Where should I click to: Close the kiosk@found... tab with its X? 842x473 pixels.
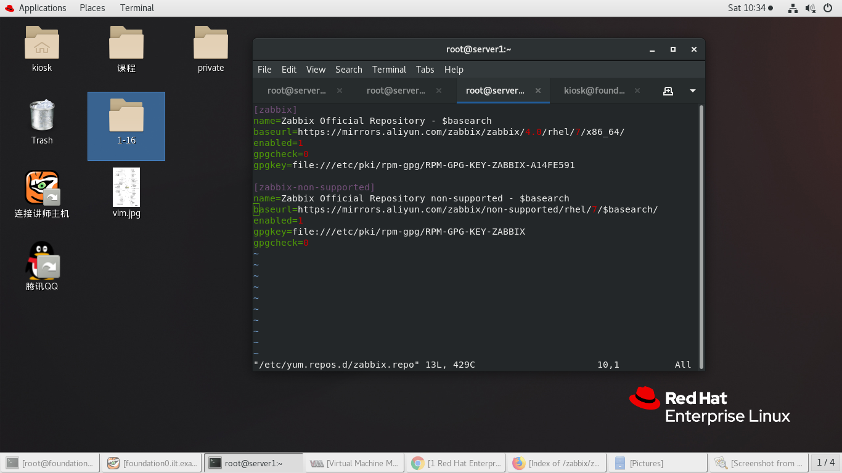coord(637,91)
